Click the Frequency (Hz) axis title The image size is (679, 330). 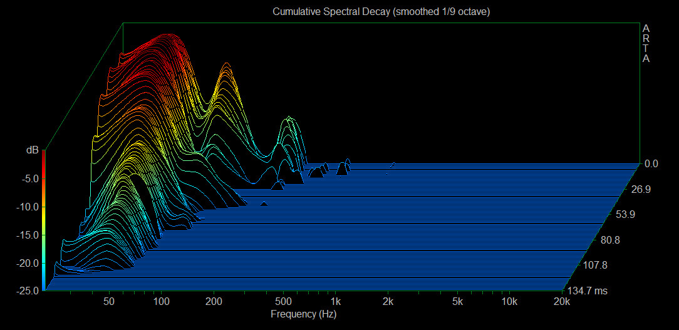303,314
